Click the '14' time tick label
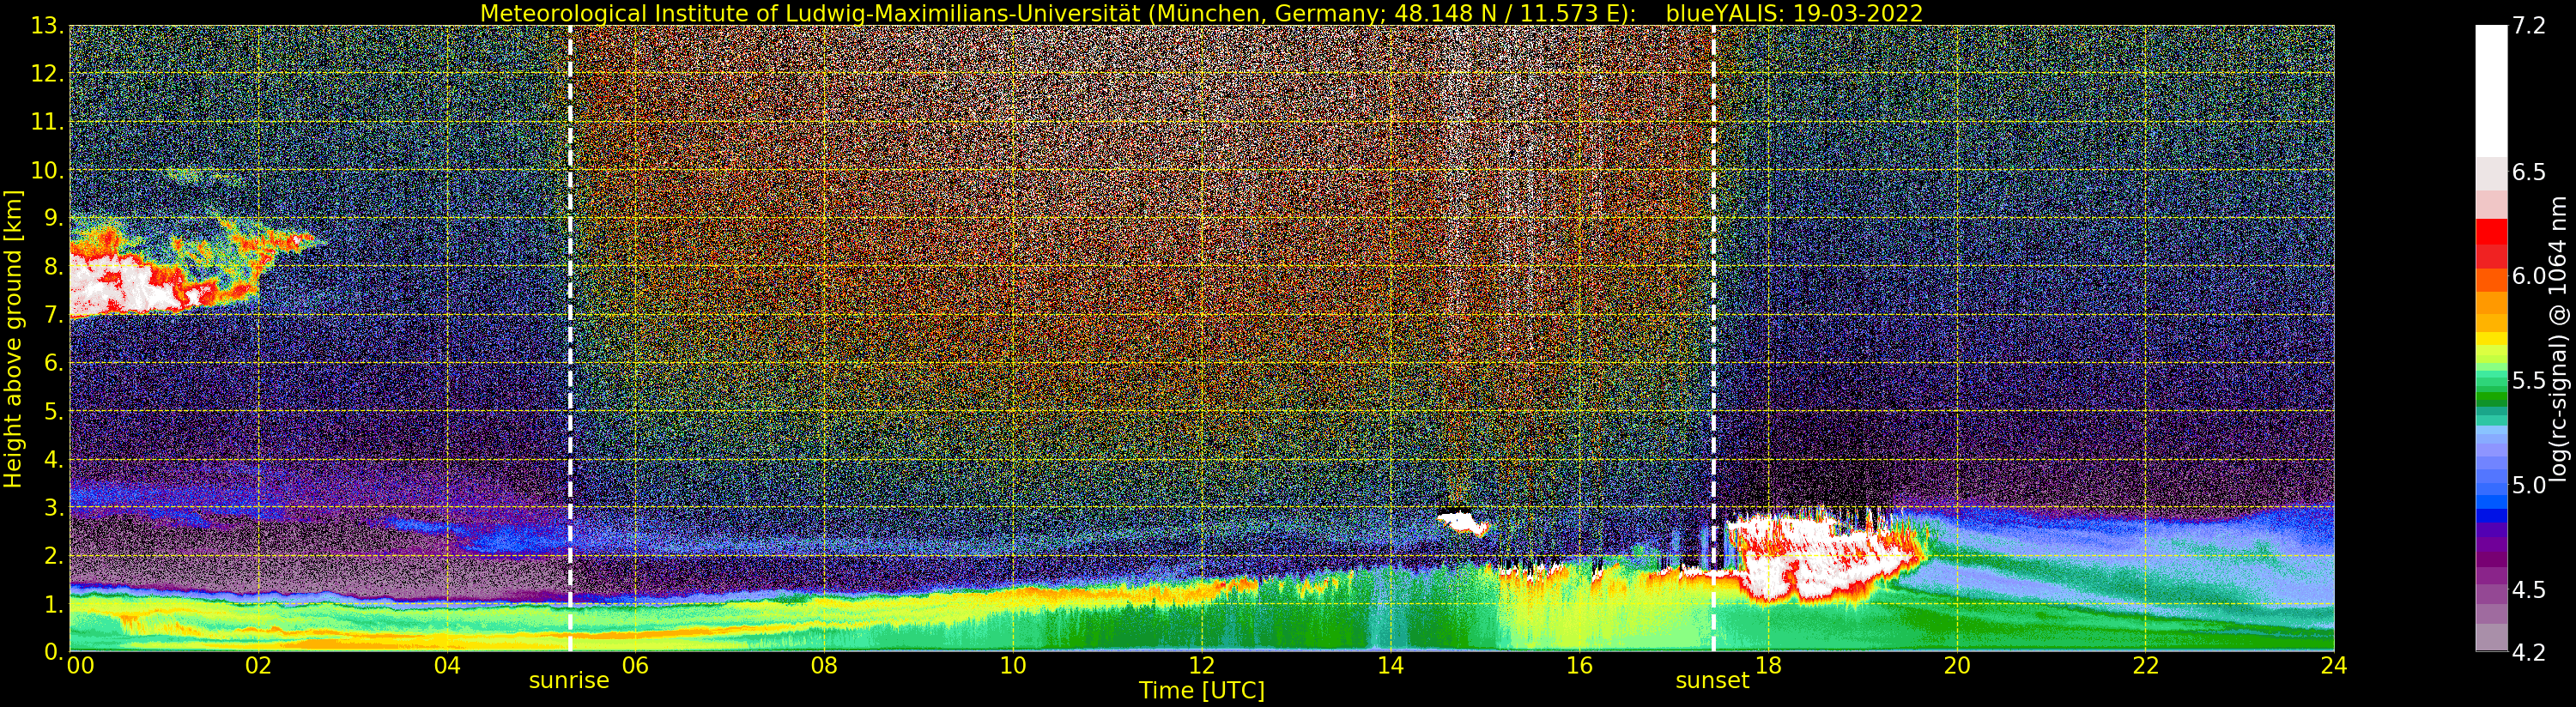The image size is (2576, 707). coord(1390,666)
